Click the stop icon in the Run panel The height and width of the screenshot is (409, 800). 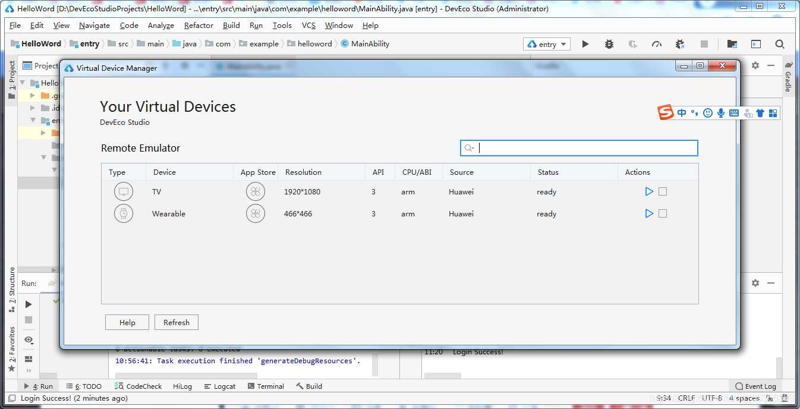[29, 320]
